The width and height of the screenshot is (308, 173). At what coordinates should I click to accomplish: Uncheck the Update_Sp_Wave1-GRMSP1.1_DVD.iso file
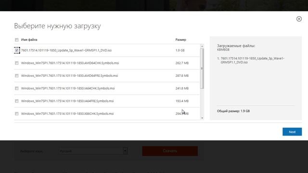(17, 50)
